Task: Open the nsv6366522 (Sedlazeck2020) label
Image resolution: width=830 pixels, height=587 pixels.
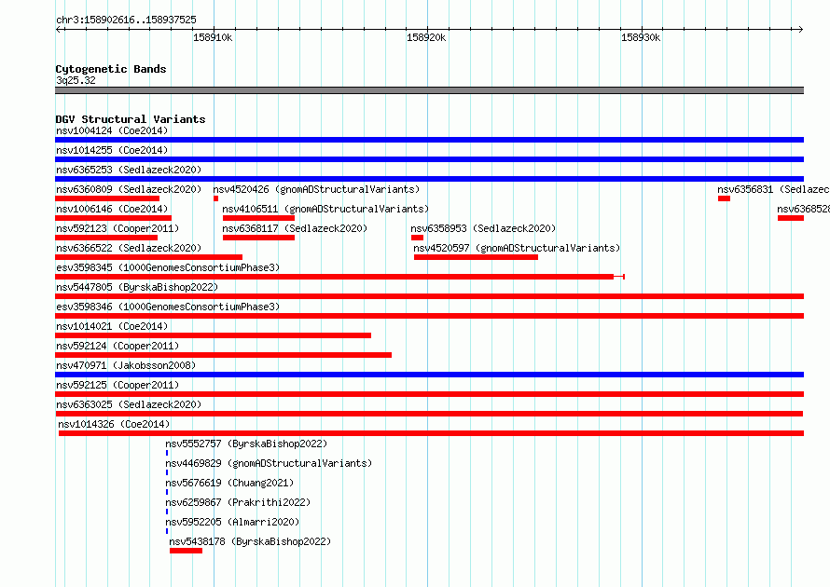Action: pos(129,248)
